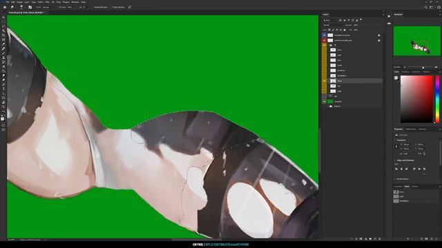Viewport: 442px width, 248px height.
Task: Lock all on the Layers lock row
Action: 345,30
